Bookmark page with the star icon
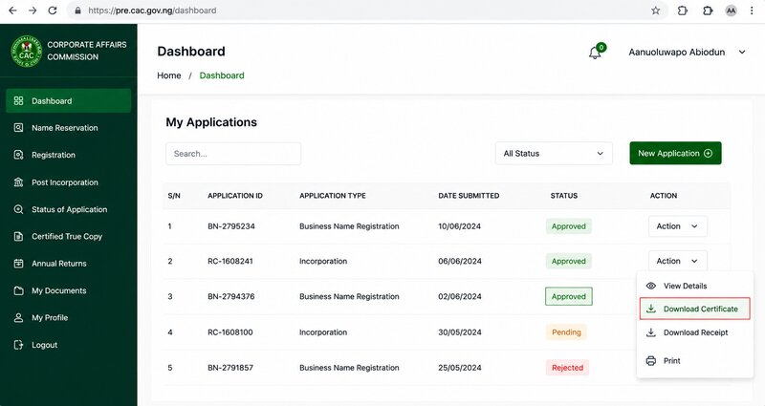The image size is (765, 406). 656,11
